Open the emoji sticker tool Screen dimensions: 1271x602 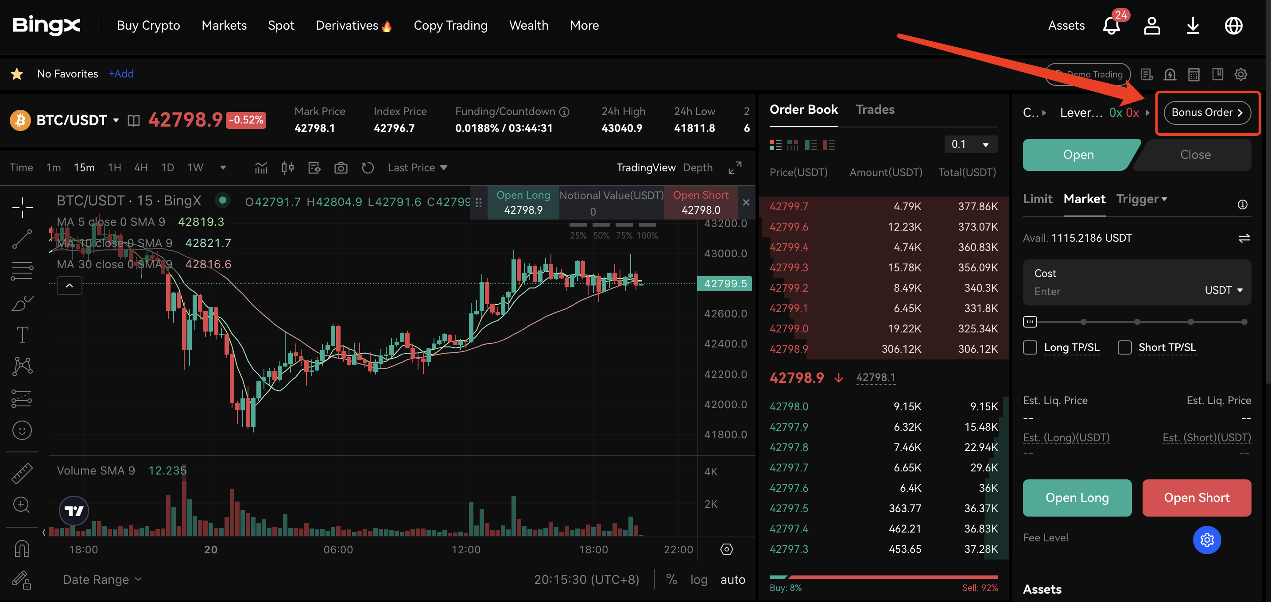(22, 430)
